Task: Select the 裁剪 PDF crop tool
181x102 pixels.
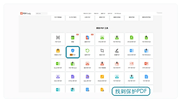Action: coord(102,52)
